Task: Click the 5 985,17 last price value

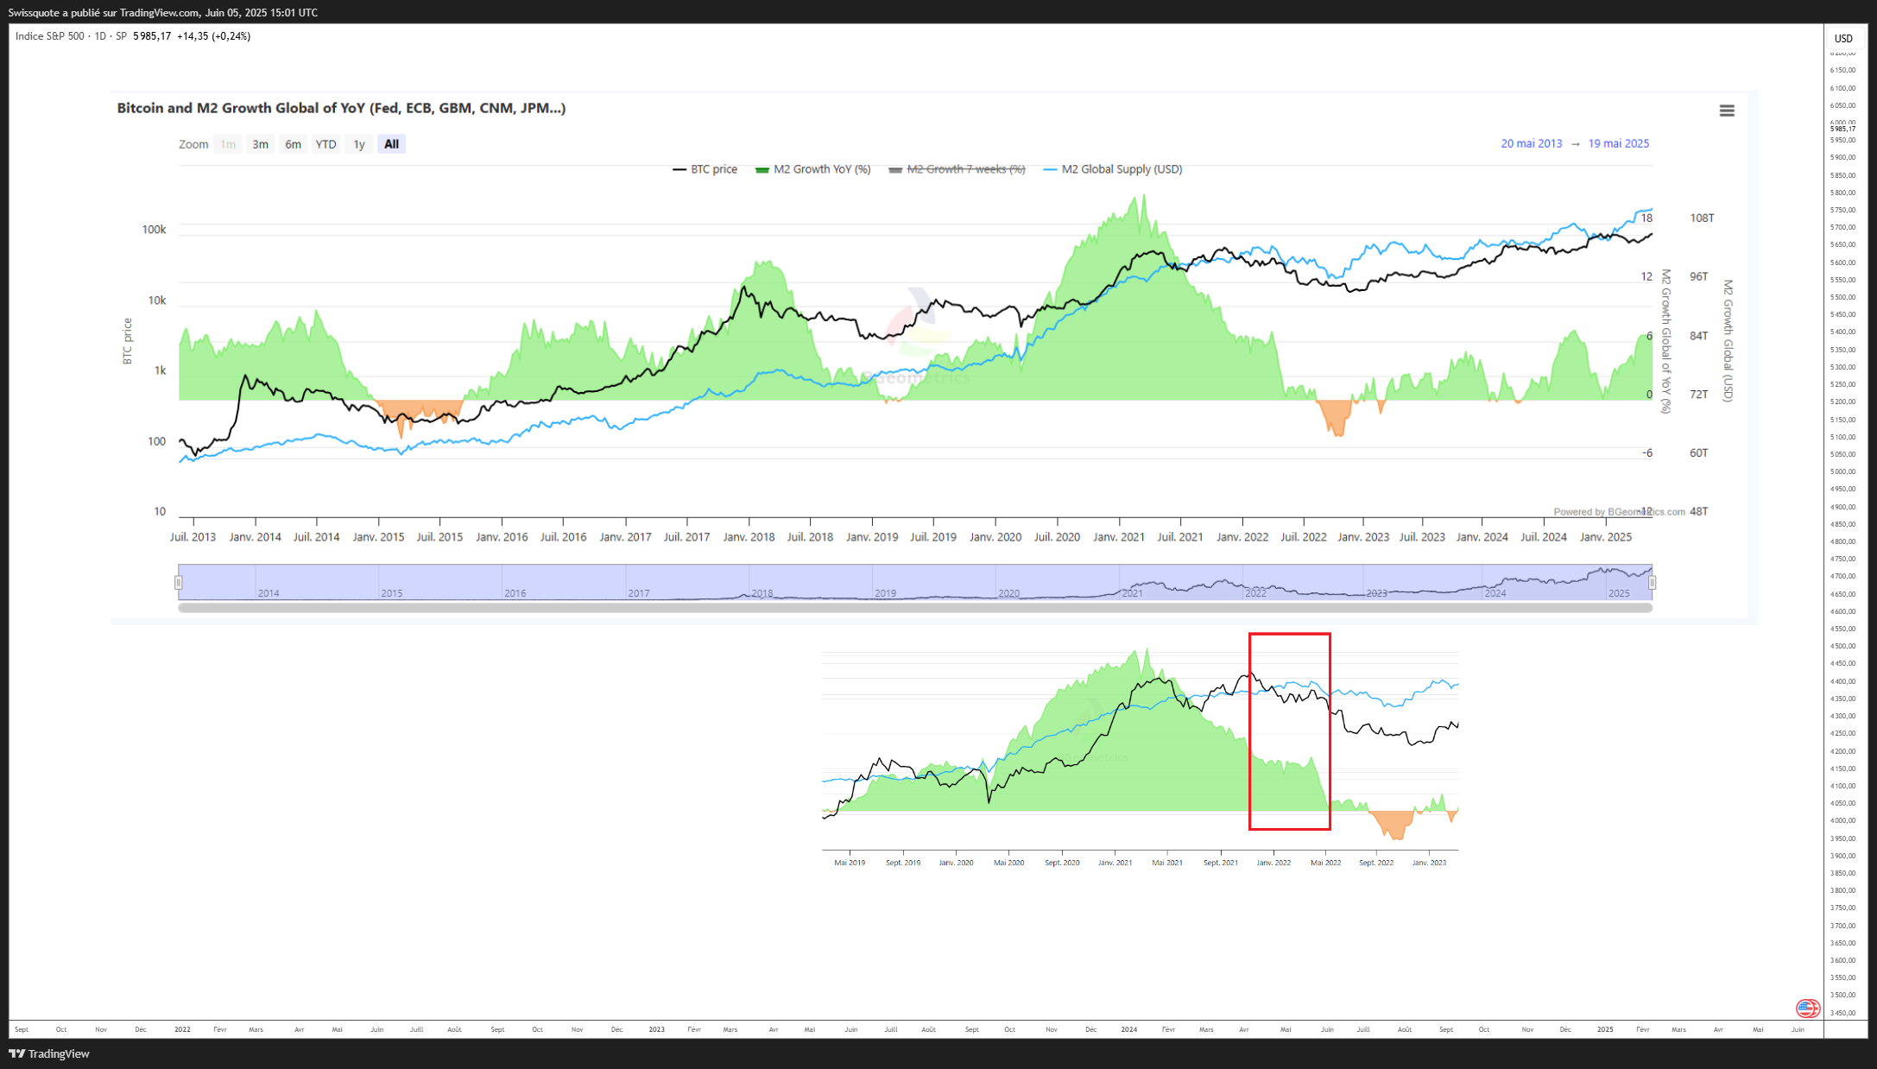Action: coord(152,36)
